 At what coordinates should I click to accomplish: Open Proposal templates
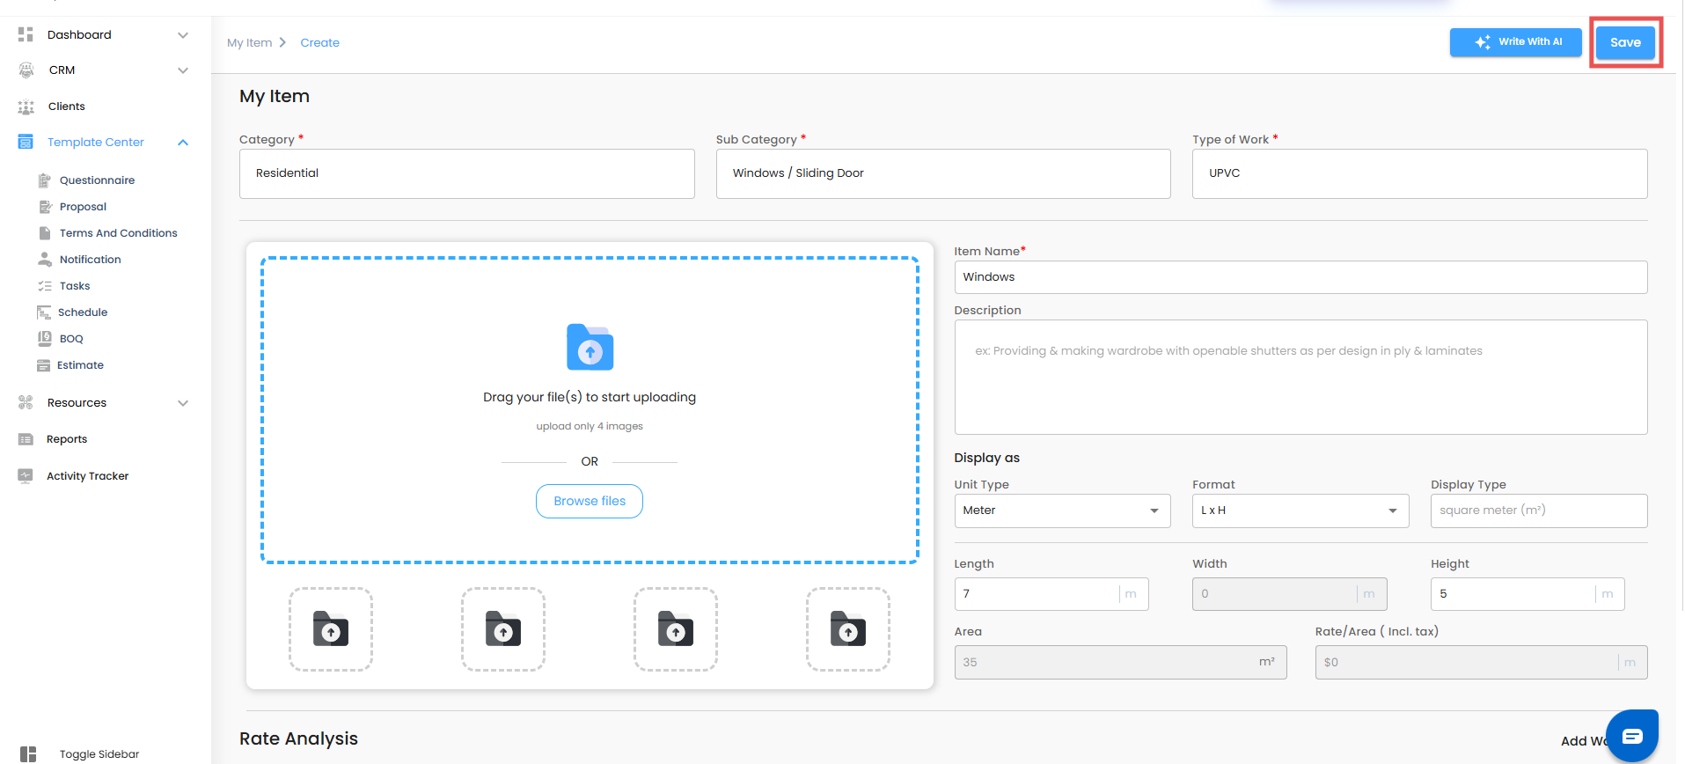click(83, 207)
